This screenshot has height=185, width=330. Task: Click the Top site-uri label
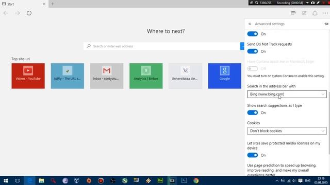[x=21, y=59]
